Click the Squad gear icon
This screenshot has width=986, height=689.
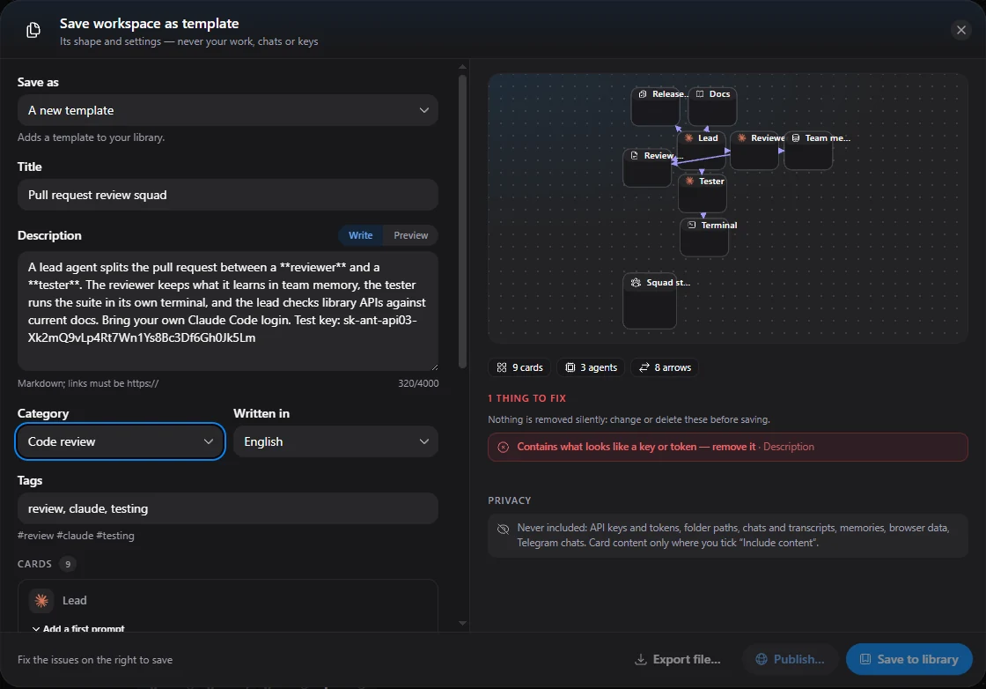pyautogui.click(x=636, y=283)
